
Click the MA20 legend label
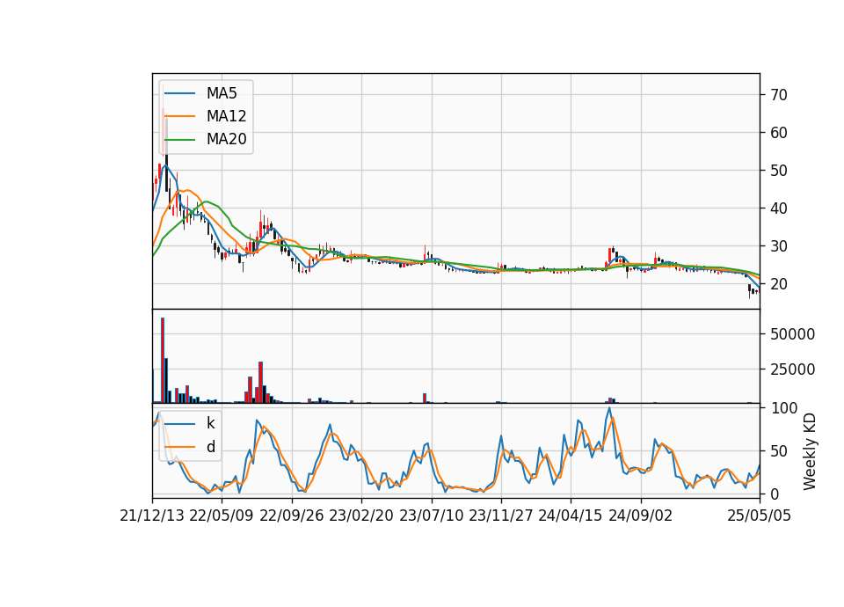pos(226,139)
